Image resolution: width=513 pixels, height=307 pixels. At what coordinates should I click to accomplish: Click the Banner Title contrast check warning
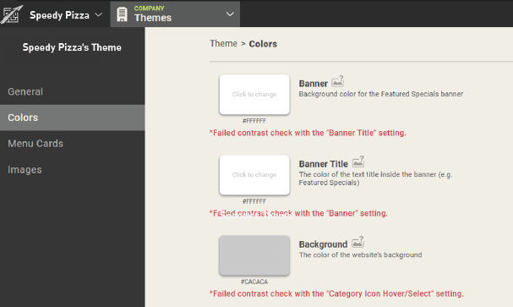308,133
